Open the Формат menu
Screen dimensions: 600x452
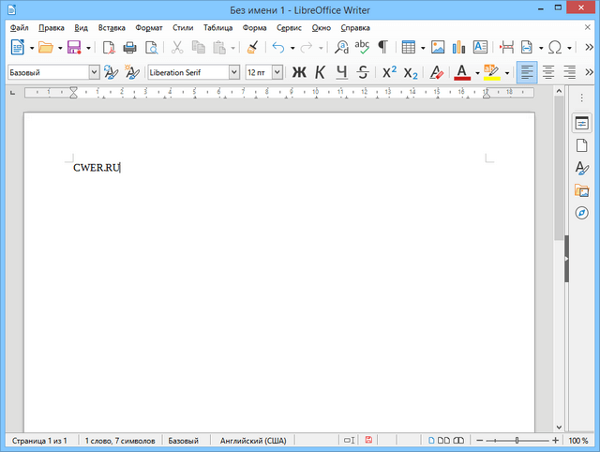149,28
